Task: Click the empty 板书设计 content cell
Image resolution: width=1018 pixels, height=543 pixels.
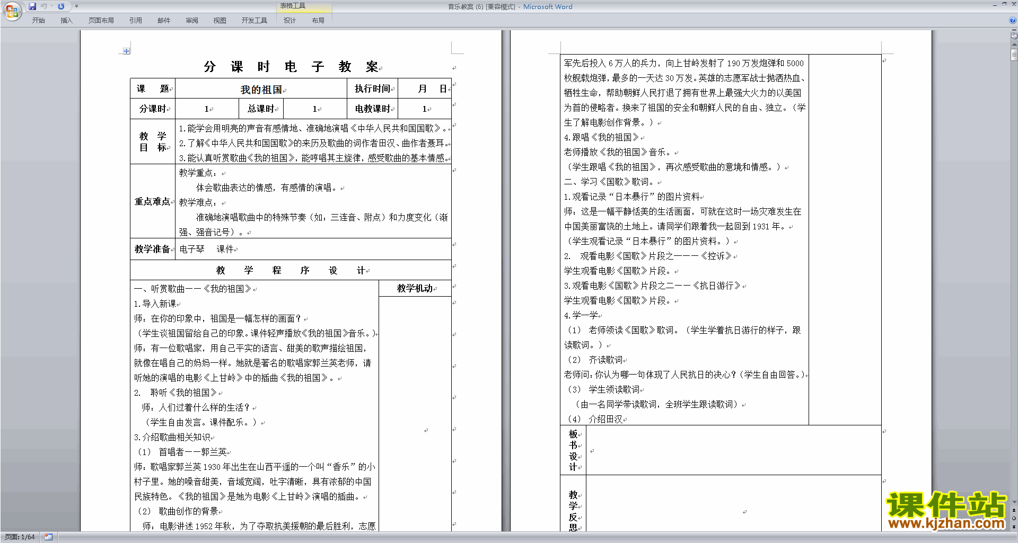Action: (734, 450)
